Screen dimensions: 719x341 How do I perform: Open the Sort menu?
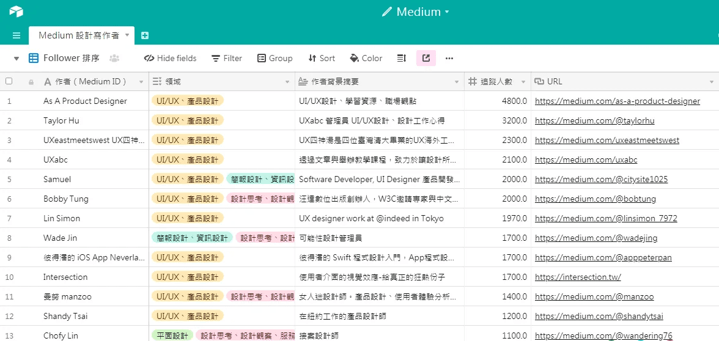(x=322, y=58)
